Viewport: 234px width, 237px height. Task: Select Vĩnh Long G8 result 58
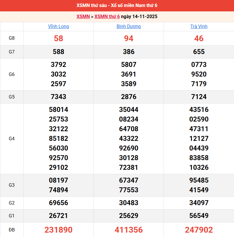point(58,38)
